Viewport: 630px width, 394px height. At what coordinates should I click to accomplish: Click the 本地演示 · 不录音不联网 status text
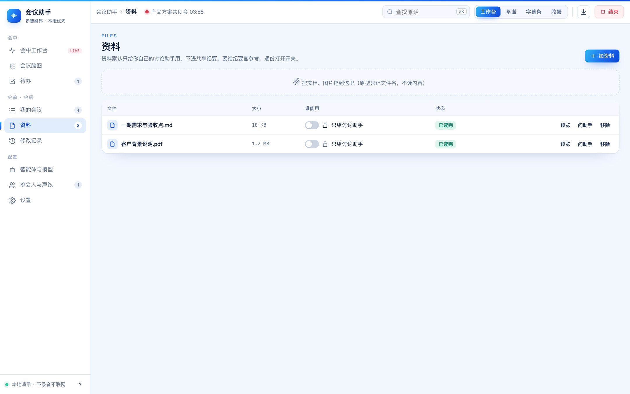click(38, 384)
